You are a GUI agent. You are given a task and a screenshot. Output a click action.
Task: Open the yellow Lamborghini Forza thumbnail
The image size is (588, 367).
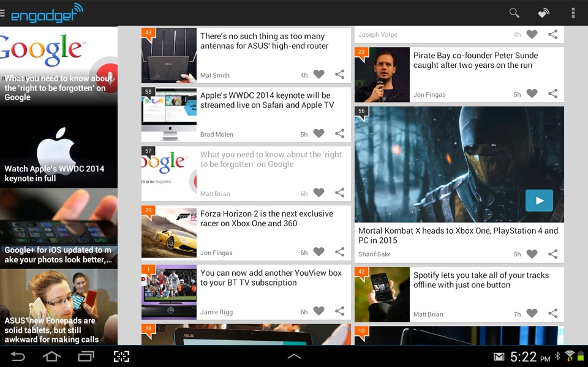(x=169, y=232)
